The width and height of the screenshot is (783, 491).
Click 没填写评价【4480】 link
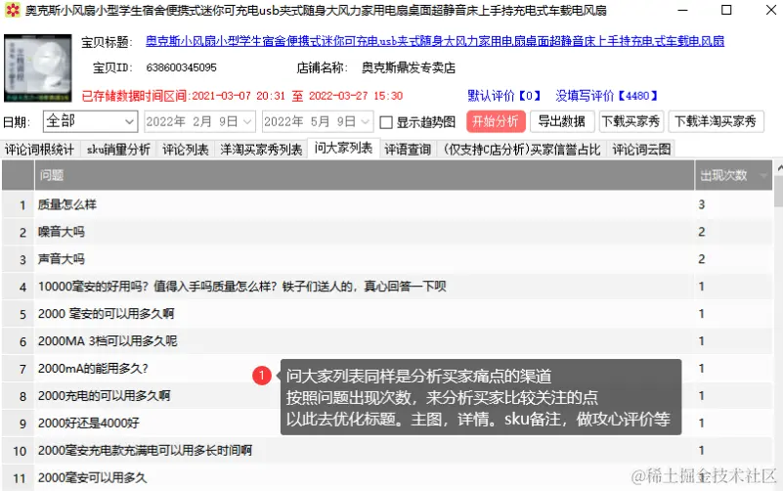[607, 96]
